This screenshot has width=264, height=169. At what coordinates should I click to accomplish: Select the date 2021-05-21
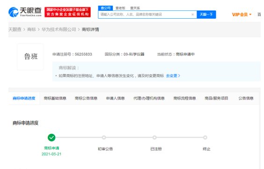[51, 154]
